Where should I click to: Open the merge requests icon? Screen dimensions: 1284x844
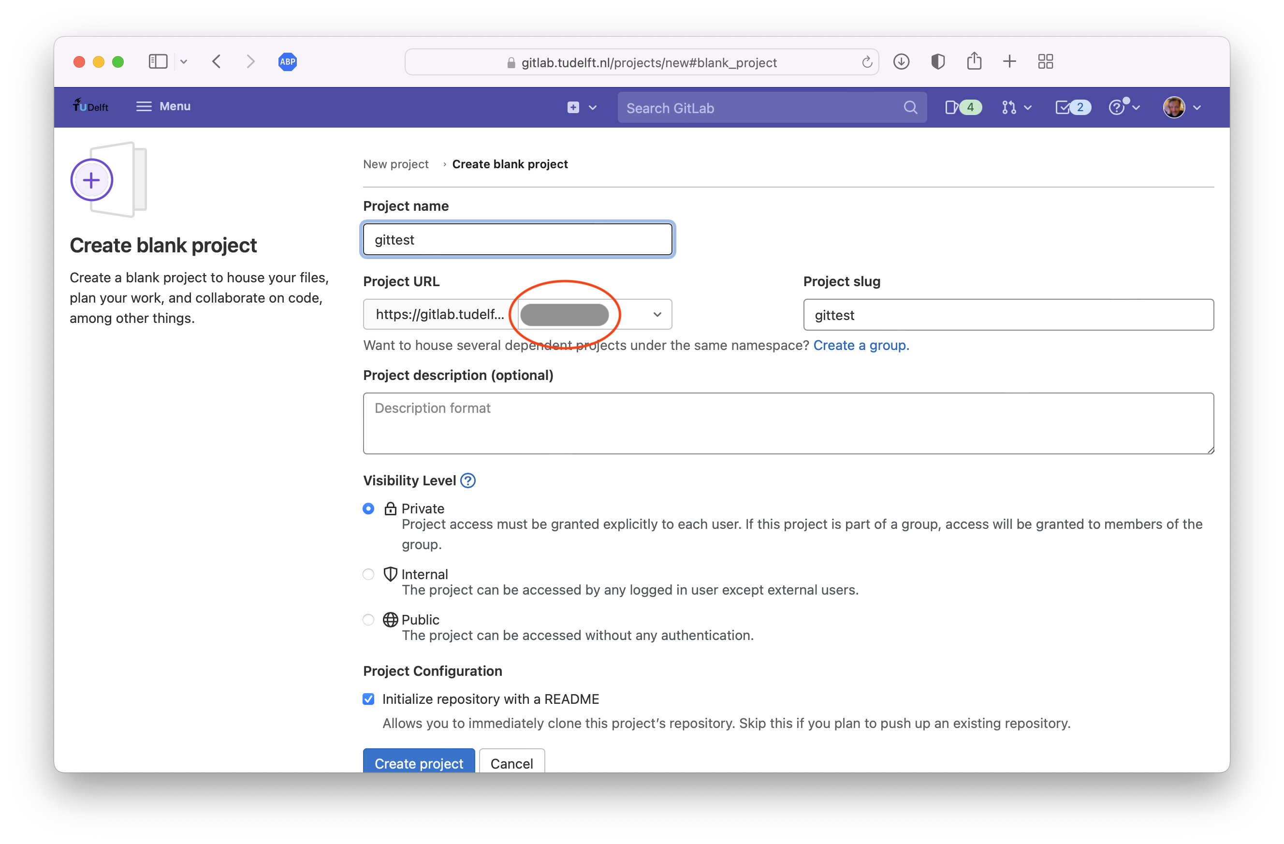click(1008, 107)
